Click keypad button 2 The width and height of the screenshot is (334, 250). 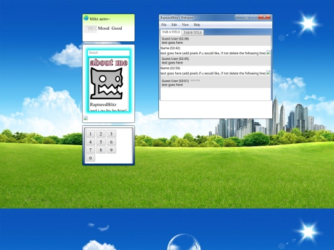[x=101, y=134]
